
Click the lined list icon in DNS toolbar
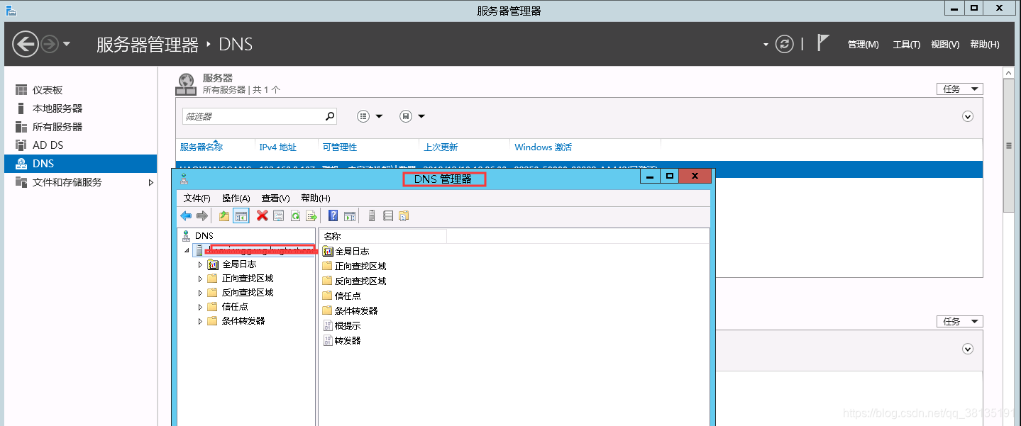point(387,216)
